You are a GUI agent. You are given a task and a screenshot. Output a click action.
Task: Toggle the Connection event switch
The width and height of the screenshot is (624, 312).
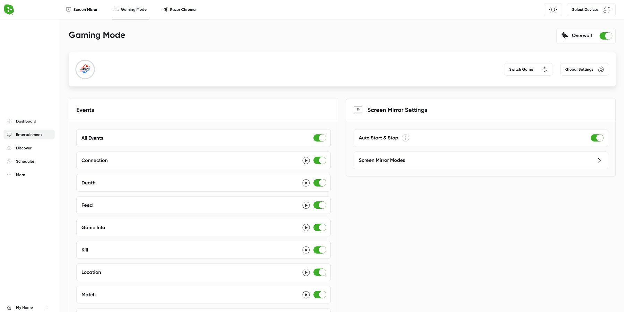coord(320,161)
